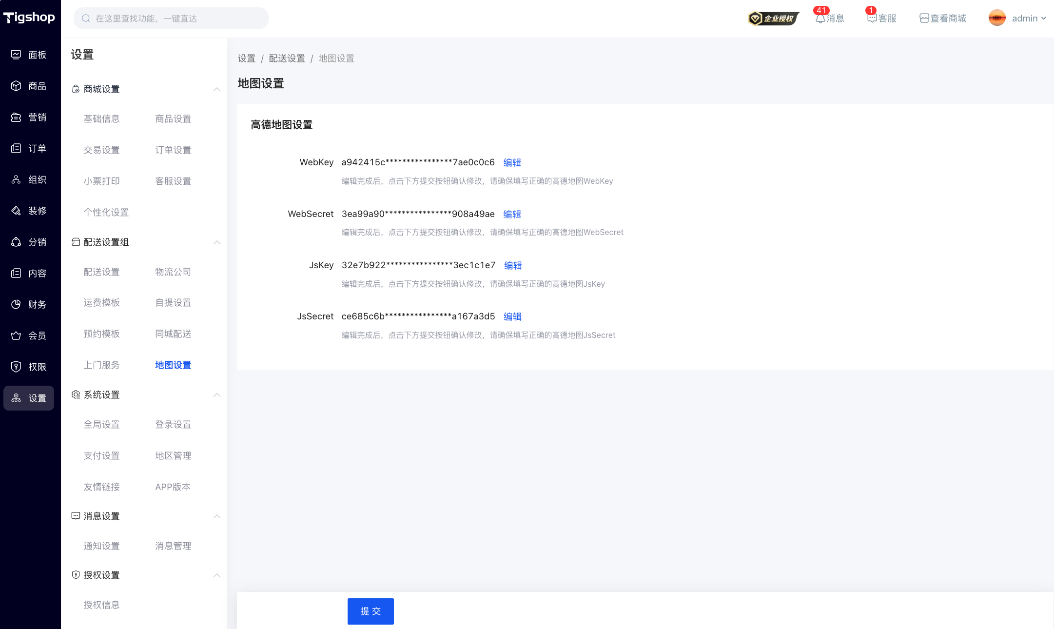Open the customer service chat icon
Image resolution: width=1054 pixels, height=629 pixels.
872,19
